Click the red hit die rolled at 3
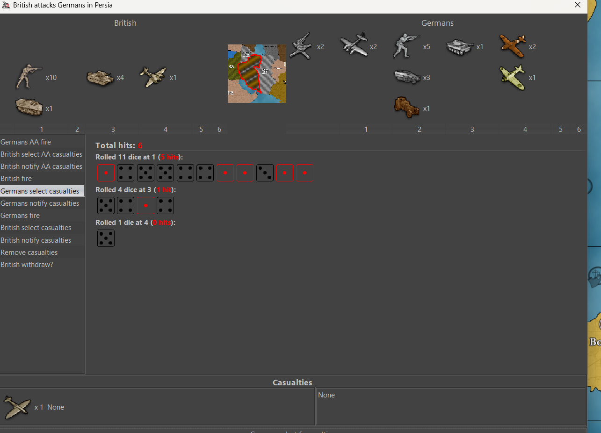This screenshot has width=601, height=433. point(145,206)
